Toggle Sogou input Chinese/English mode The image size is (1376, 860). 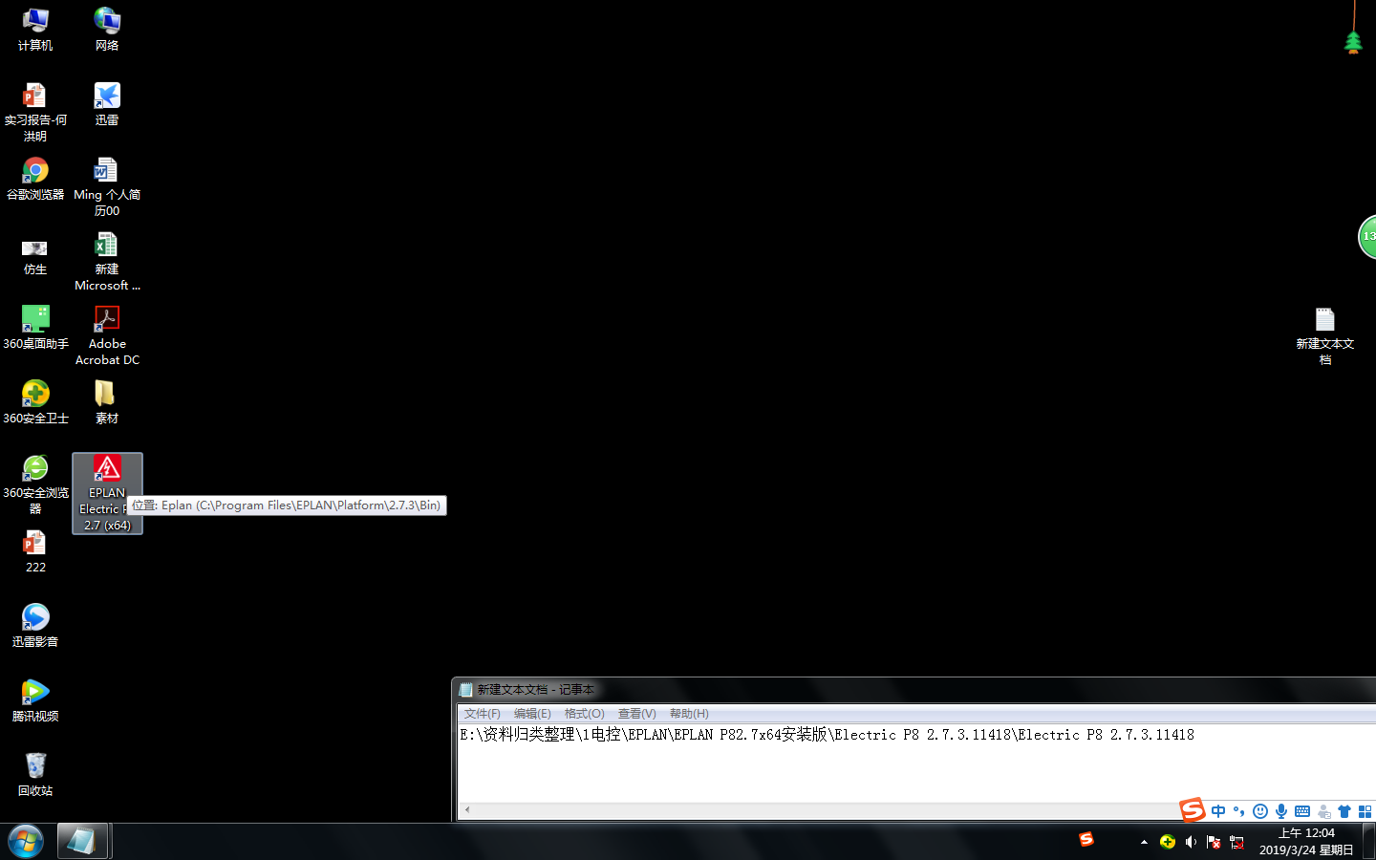(x=1218, y=811)
